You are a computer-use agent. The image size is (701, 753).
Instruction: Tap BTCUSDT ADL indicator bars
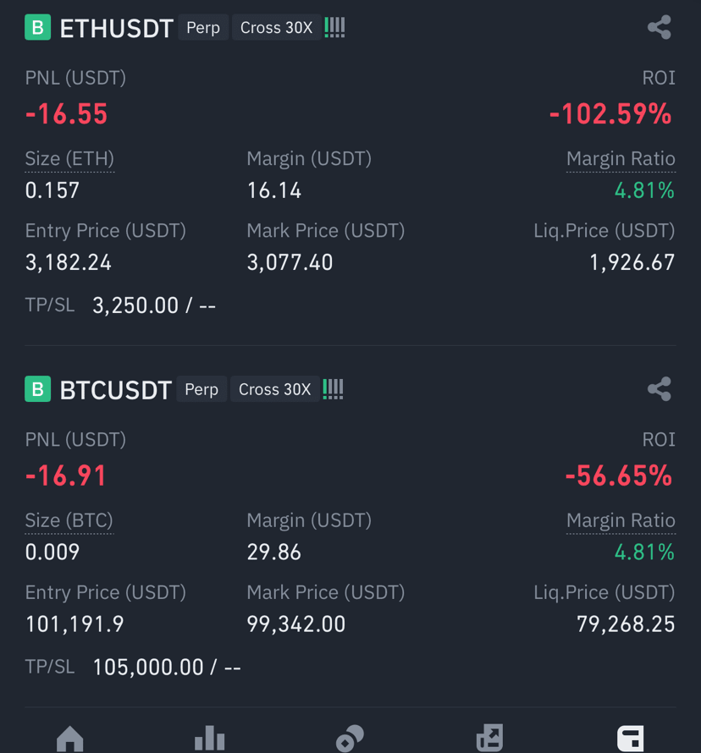[333, 389]
